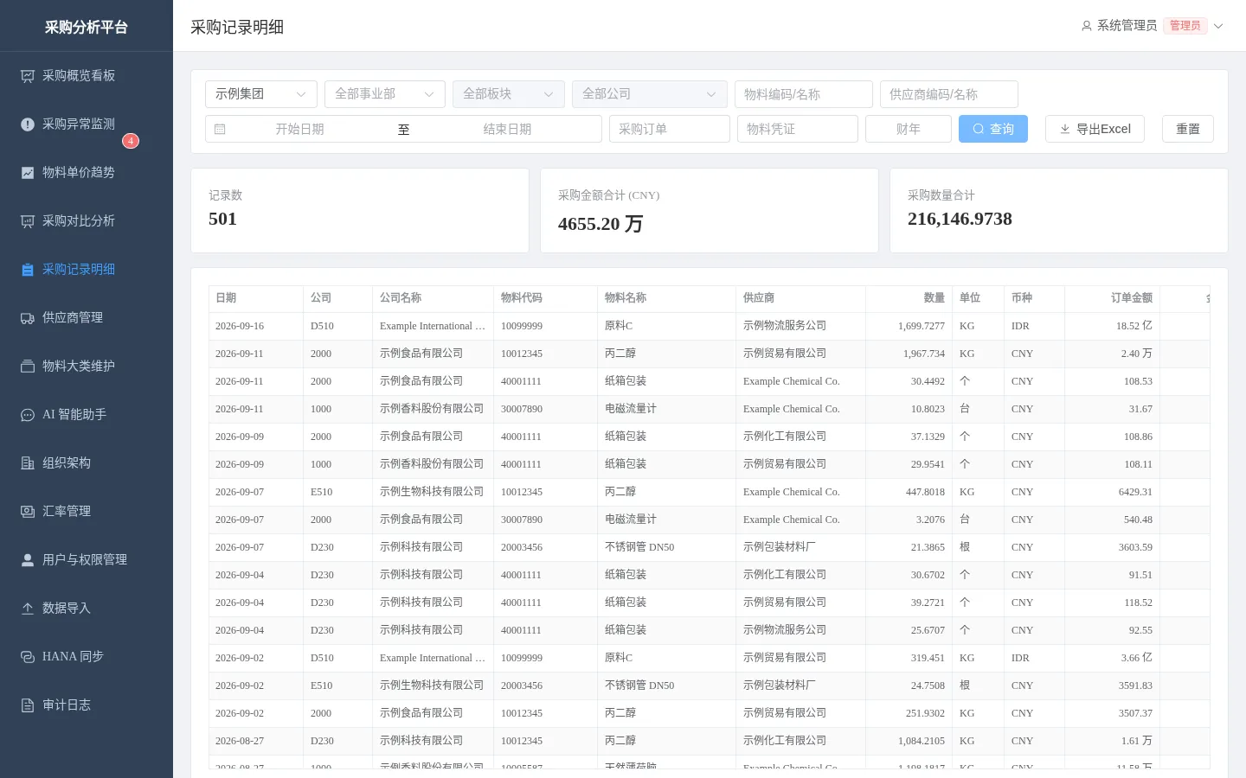Click the AI 智能助手 chat icon
The image size is (1246, 778).
(x=28, y=415)
